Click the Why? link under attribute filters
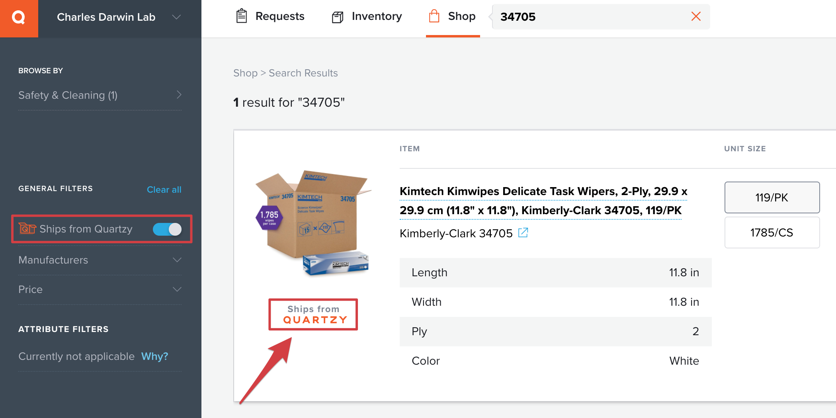The image size is (836, 418). 155,356
